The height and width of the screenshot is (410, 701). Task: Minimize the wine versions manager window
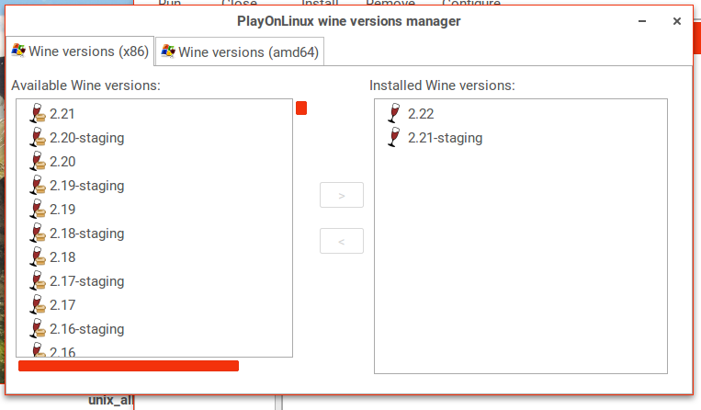[x=642, y=21]
